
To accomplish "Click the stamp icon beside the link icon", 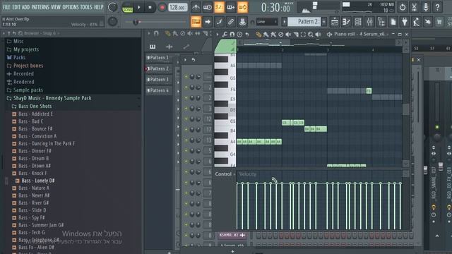I will coord(242,22).
